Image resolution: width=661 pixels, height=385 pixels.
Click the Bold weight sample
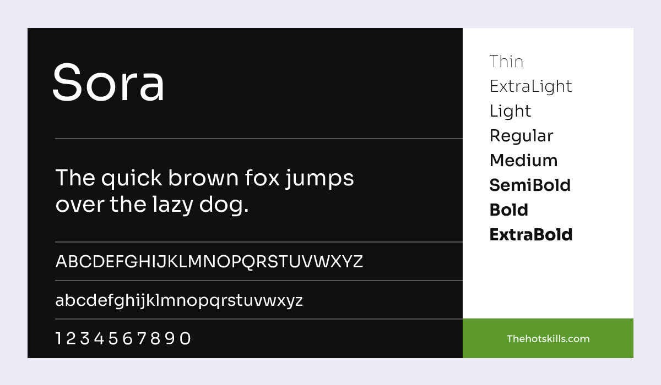508,210
